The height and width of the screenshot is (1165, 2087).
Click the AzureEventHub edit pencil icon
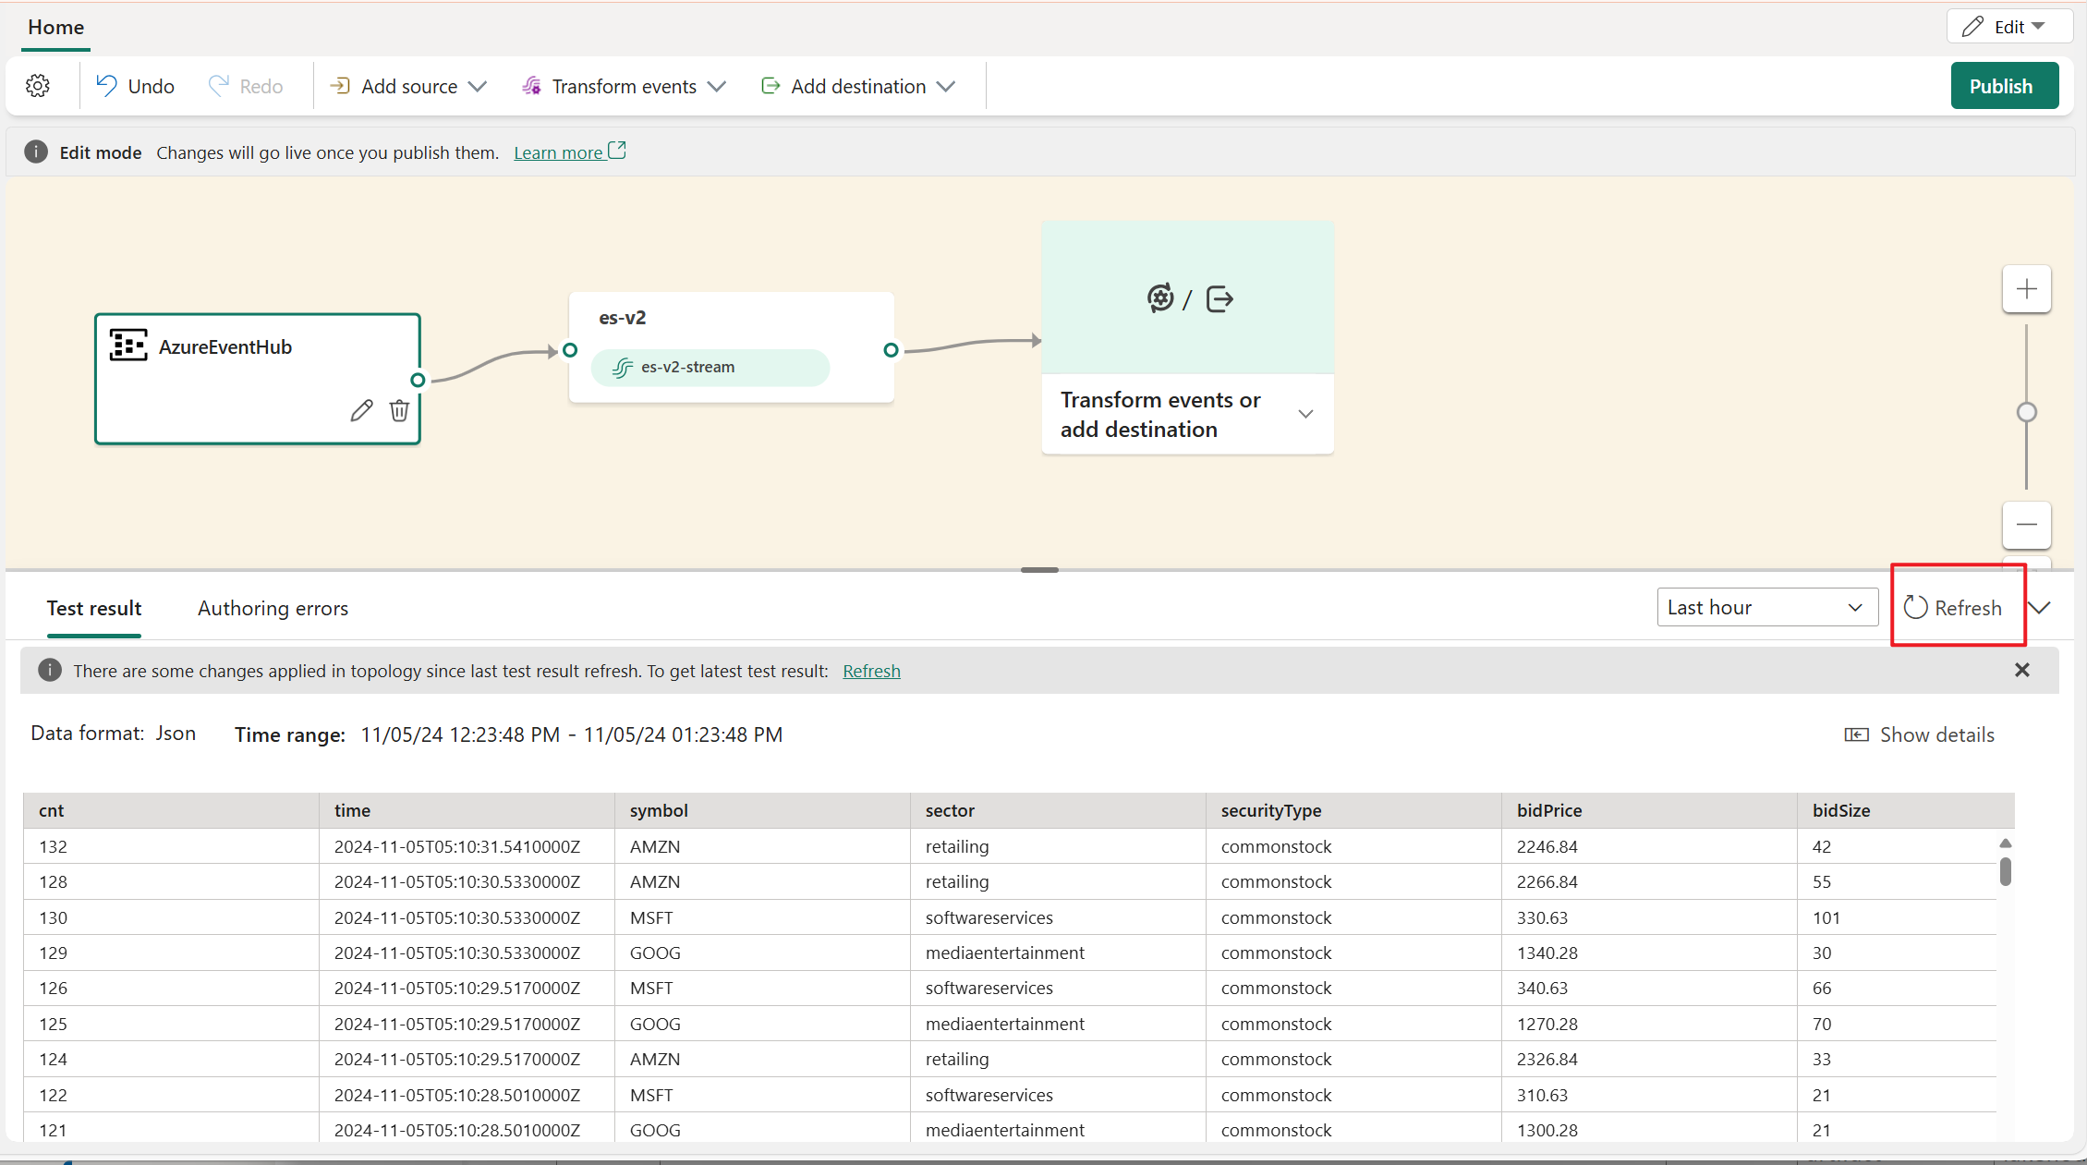(x=361, y=410)
